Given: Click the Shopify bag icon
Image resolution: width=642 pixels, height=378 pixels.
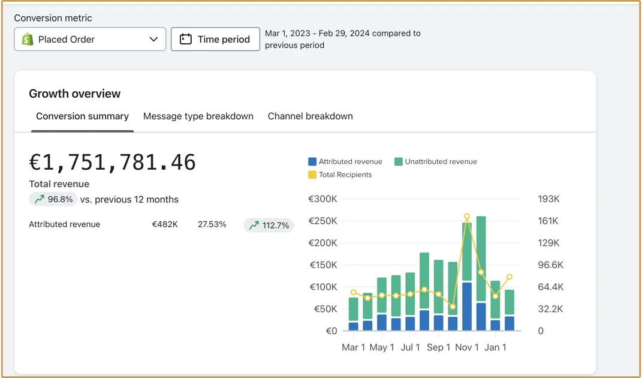Looking at the screenshot, I should [x=28, y=40].
